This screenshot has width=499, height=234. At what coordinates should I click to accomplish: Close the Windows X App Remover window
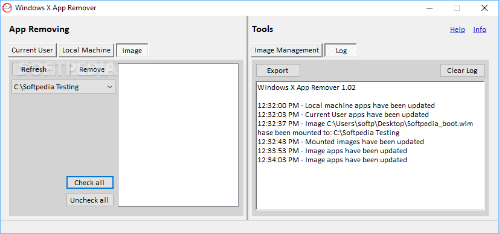coord(484,8)
